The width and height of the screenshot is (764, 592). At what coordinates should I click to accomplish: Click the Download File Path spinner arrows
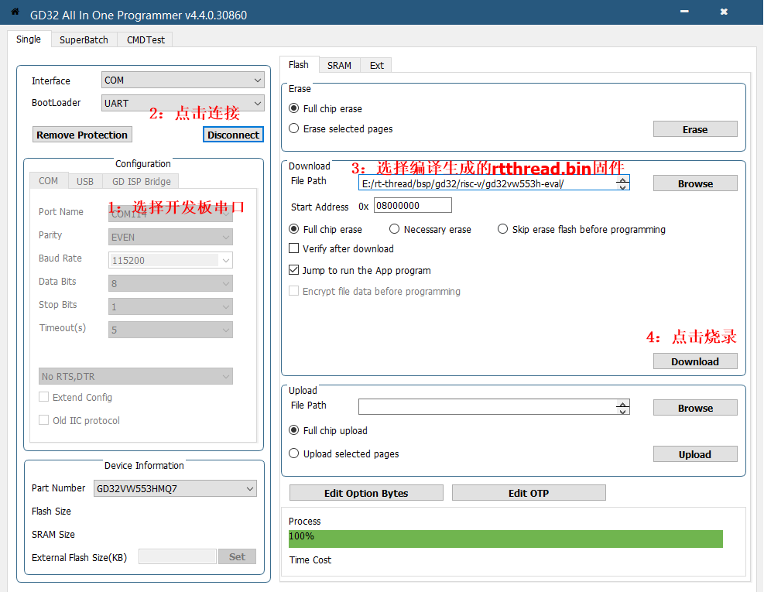pos(622,183)
